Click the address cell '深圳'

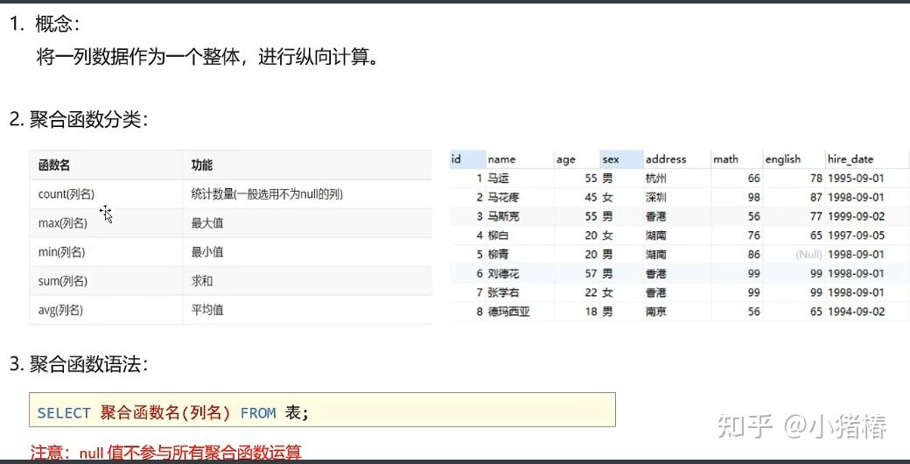point(655,198)
